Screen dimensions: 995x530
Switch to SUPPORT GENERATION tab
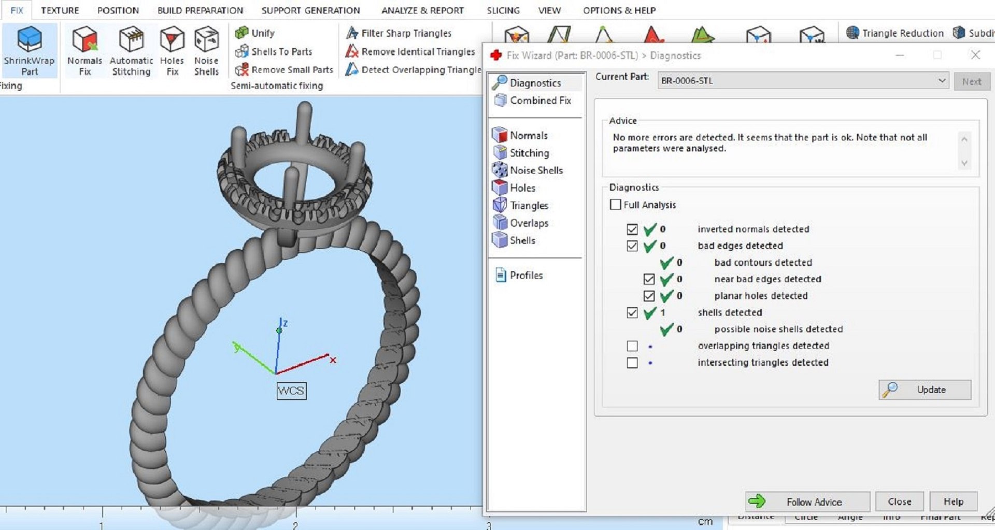pos(310,10)
